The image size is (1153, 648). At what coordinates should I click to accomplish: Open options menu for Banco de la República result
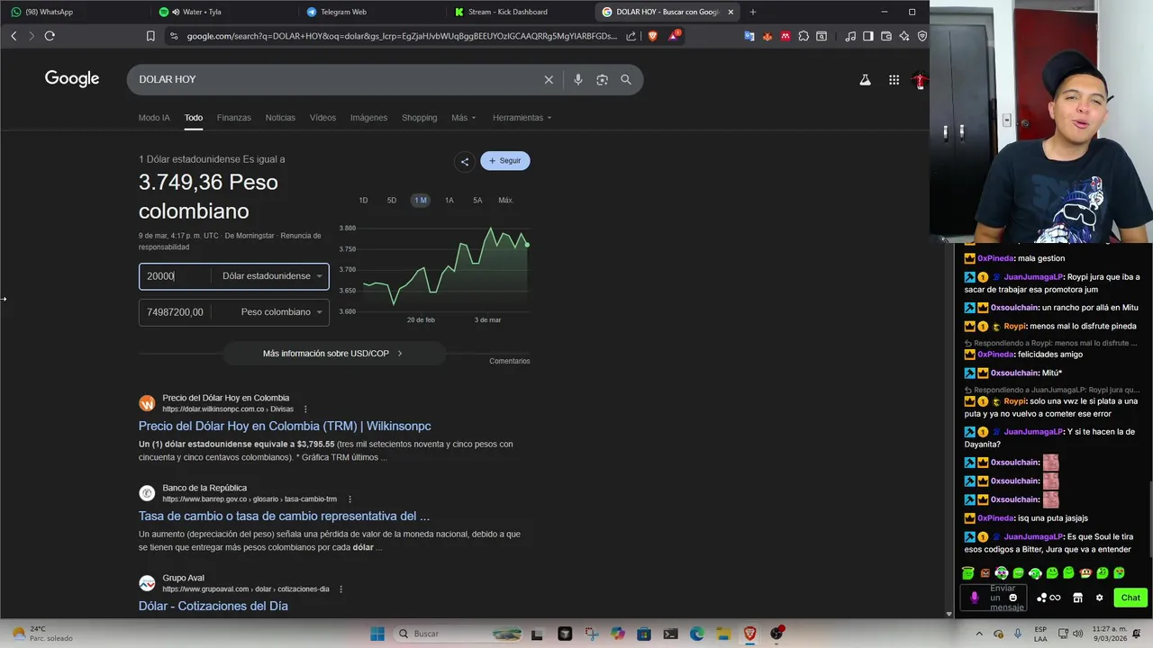pyautogui.click(x=350, y=499)
